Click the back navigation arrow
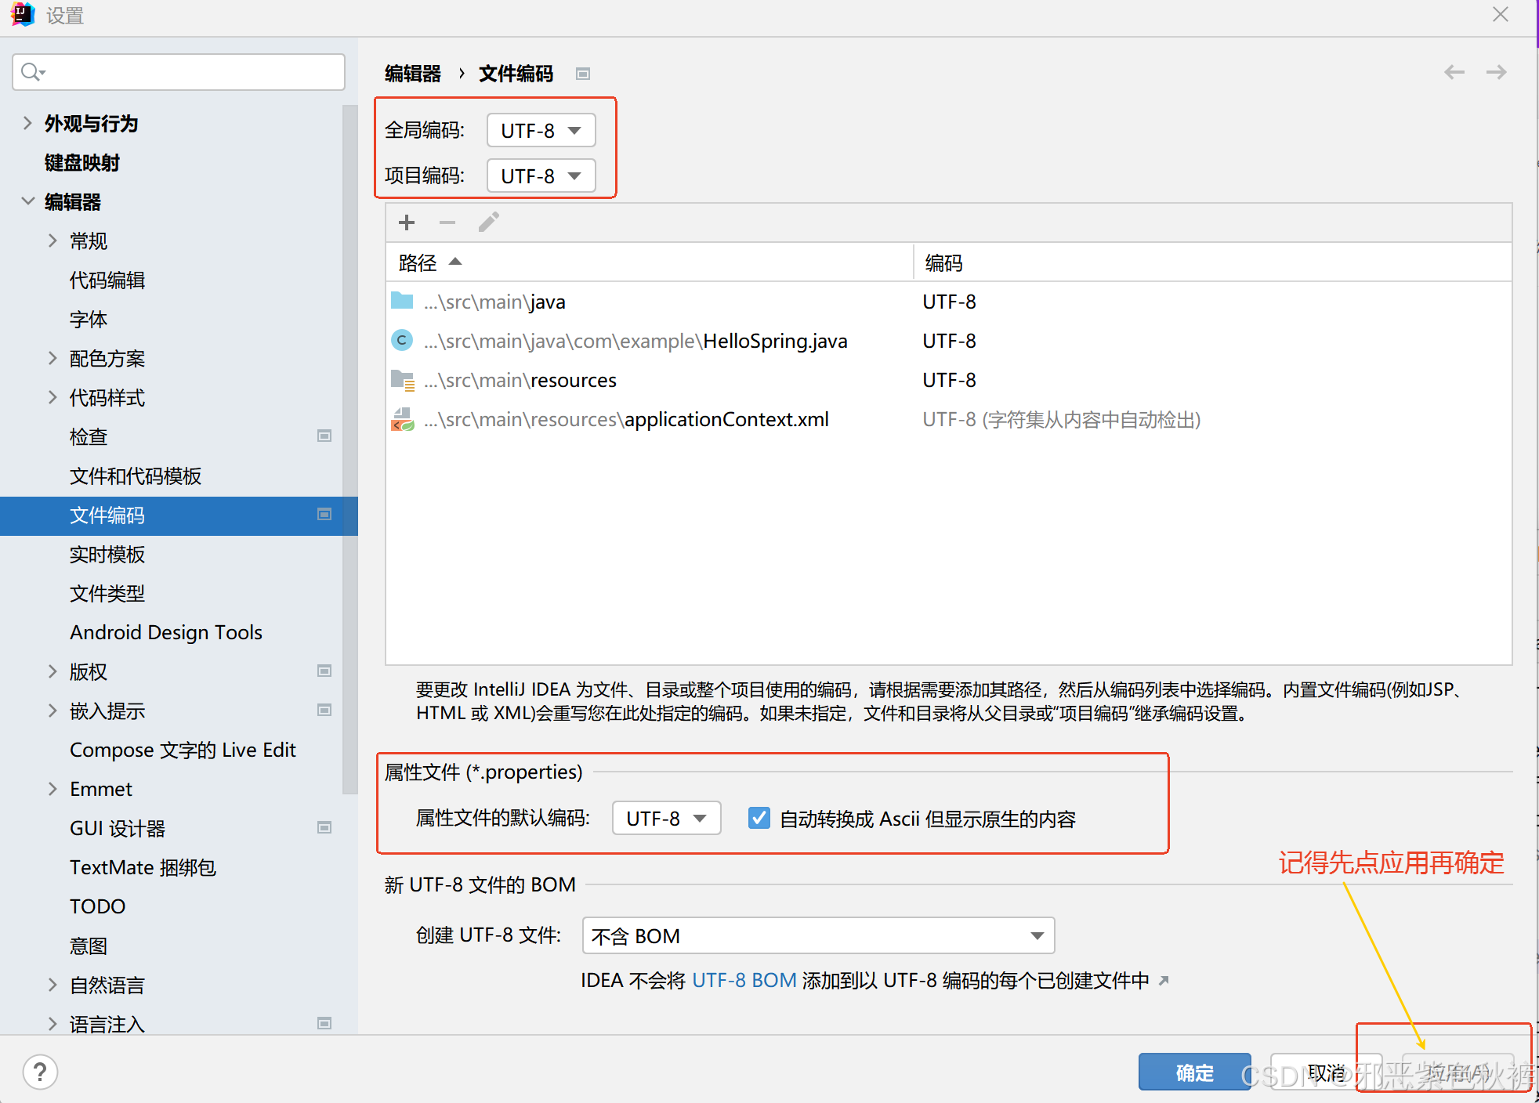Viewport: 1539px width, 1103px height. pos(1454,72)
